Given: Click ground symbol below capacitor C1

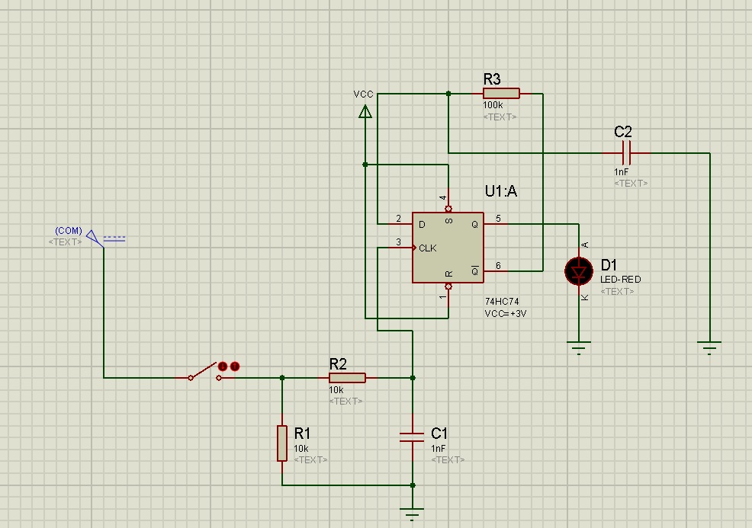Looking at the screenshot, I should 412,514.
